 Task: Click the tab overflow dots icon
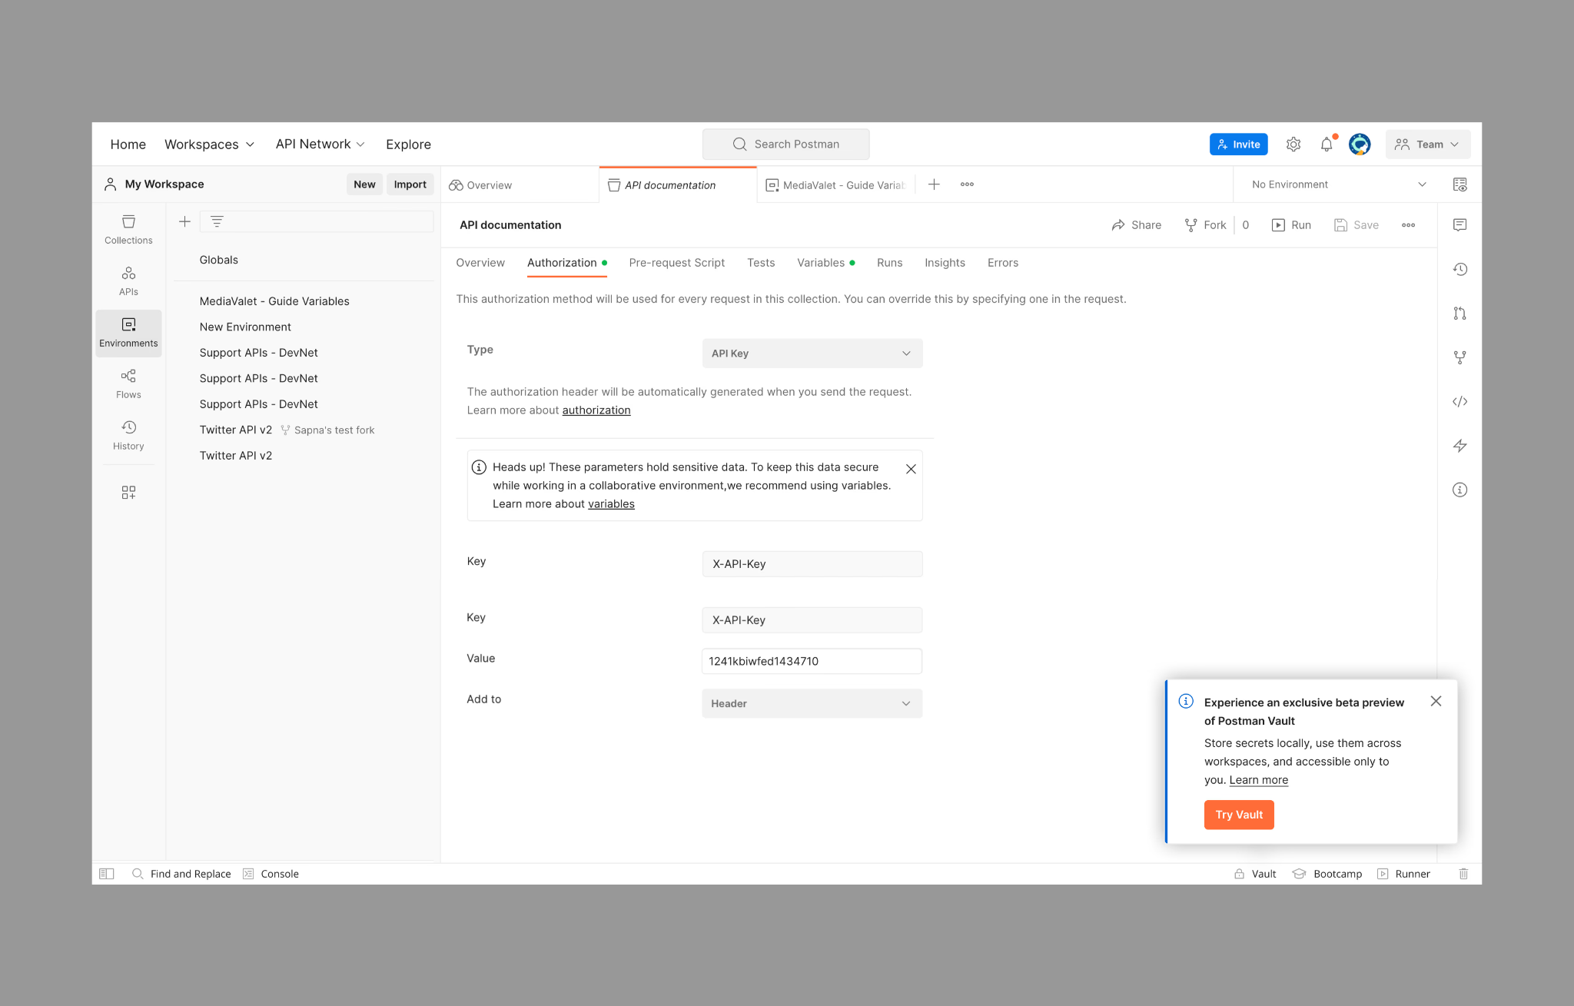pos(967,184)
